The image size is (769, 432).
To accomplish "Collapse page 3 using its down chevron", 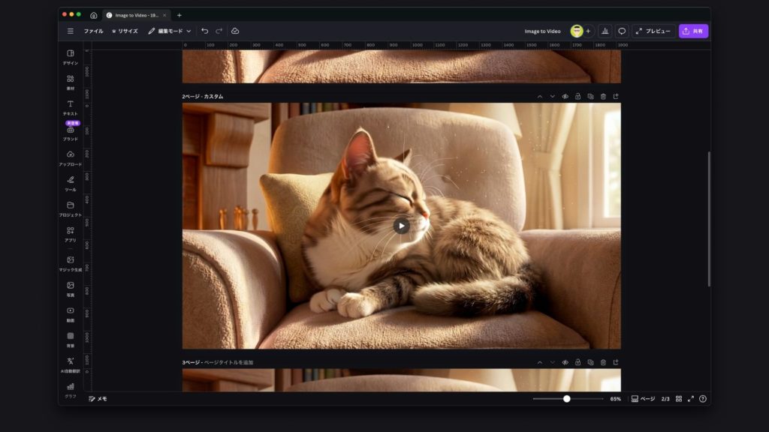I will 552,362.
